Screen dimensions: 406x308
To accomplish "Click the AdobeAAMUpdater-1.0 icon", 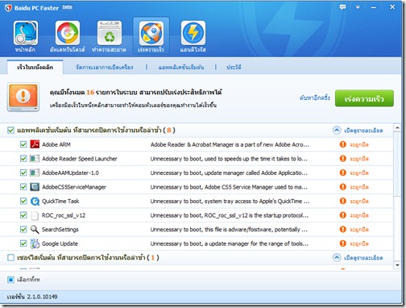I will click(x=35, y=173).
